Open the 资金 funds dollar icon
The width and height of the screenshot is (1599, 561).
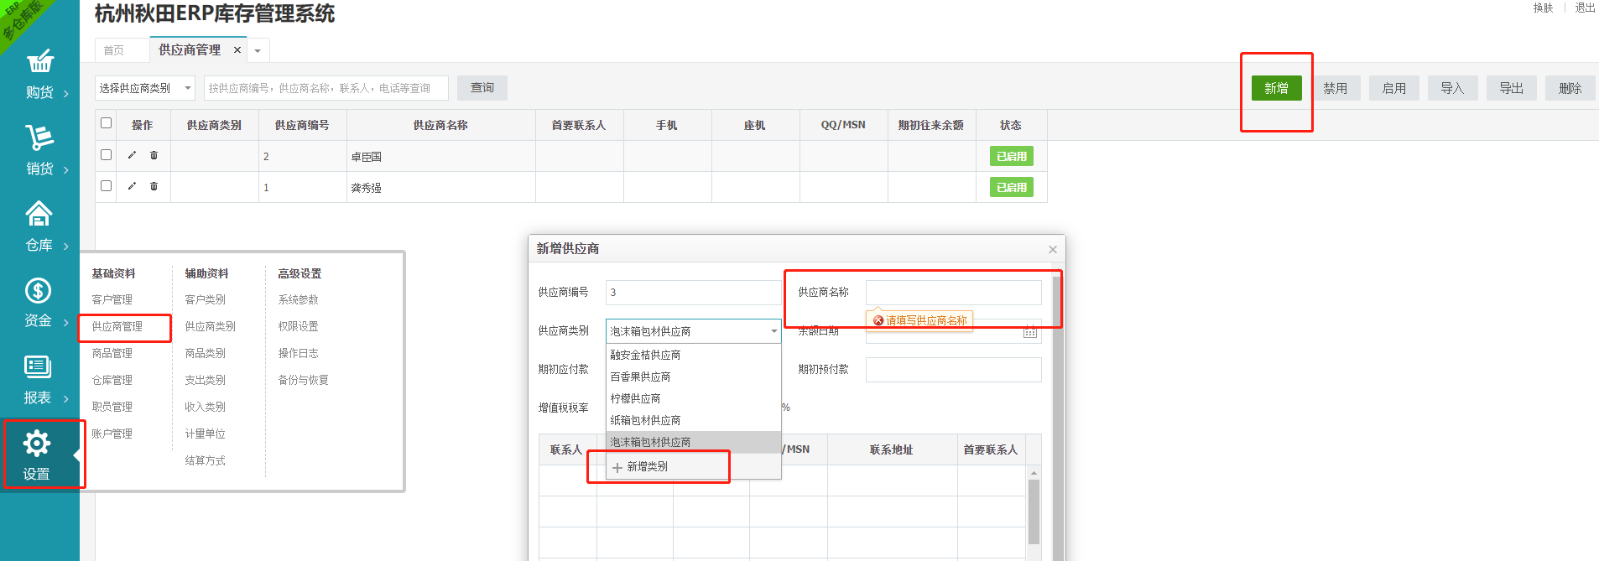click(x=39, y=290)
